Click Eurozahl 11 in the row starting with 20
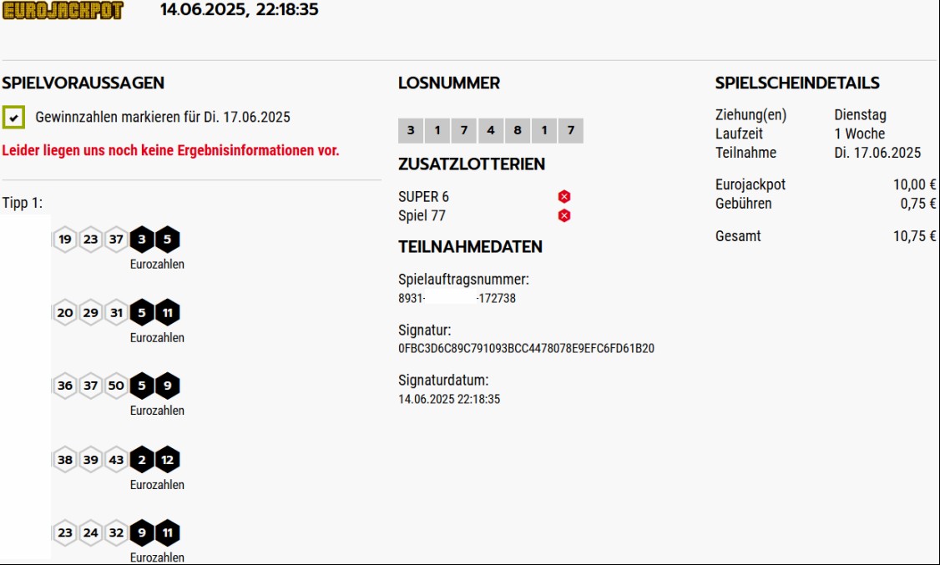This screenshot has width=940, height=565. [168, 313]
